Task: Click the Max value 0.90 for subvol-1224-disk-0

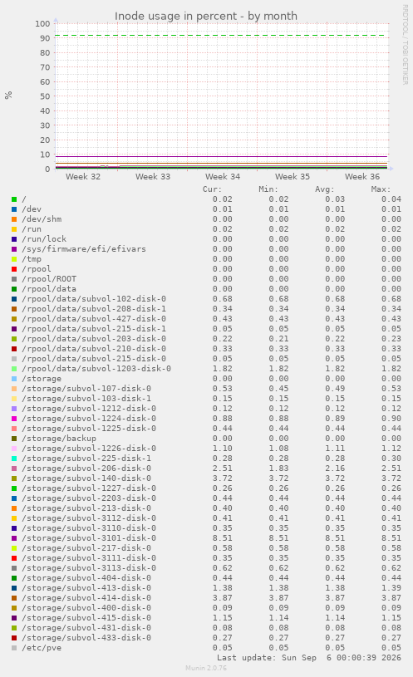Action: [391, 419]
